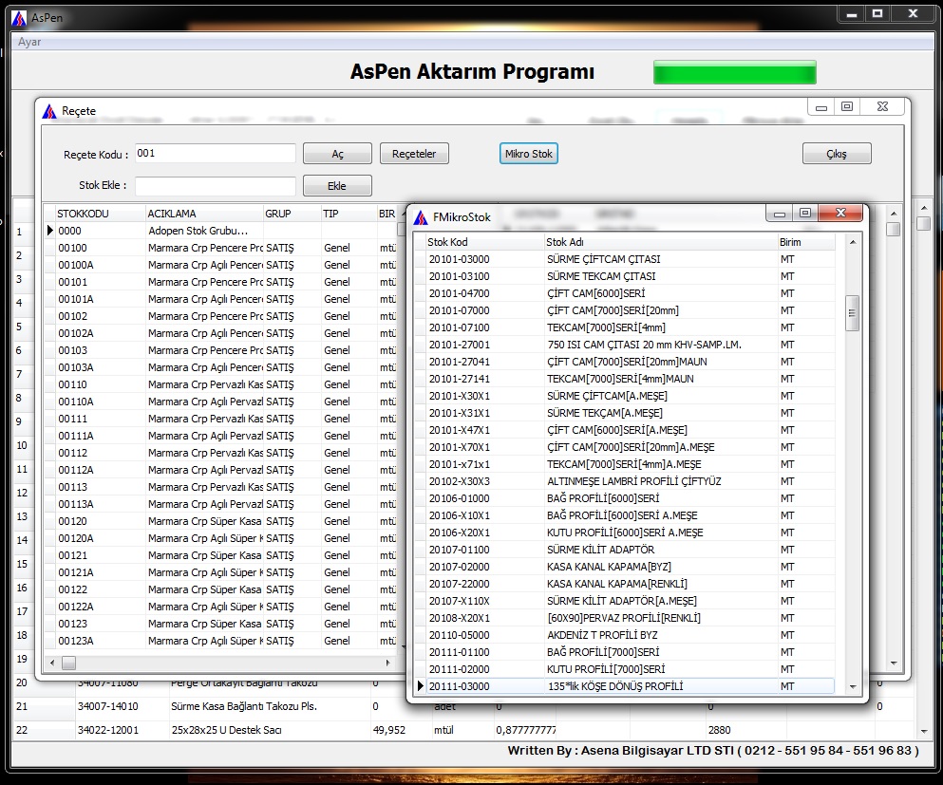Viewport: 943px width, 785px height.
Task: Maximize the AsPen main window
Action: tap(877, 14)
